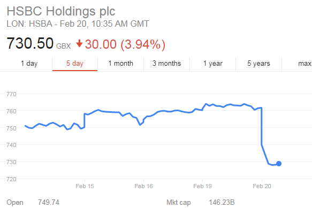
Task: Select the Feb 19 date marker
Action: tap(203, 186)
